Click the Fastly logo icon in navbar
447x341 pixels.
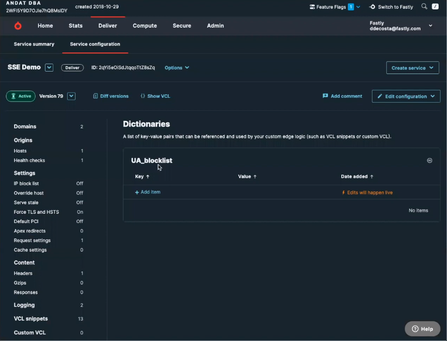pyautogui.click(x=18, y=26)
